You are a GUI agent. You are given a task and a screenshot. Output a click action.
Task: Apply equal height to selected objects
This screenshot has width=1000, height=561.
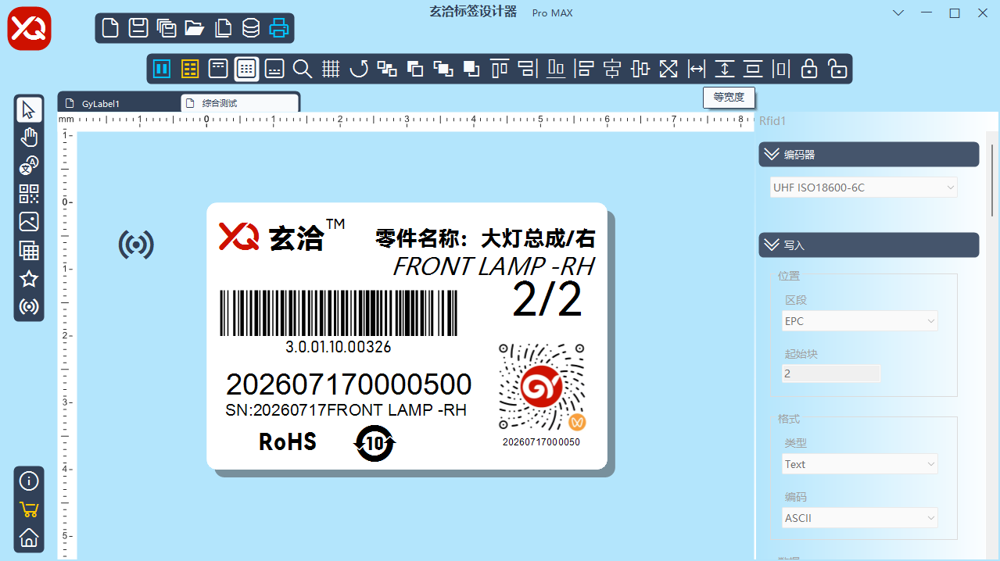click(x=725, y=69)
